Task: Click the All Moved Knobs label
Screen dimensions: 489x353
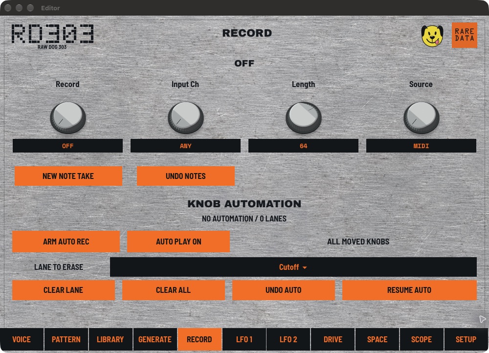Action: (358, 242)
